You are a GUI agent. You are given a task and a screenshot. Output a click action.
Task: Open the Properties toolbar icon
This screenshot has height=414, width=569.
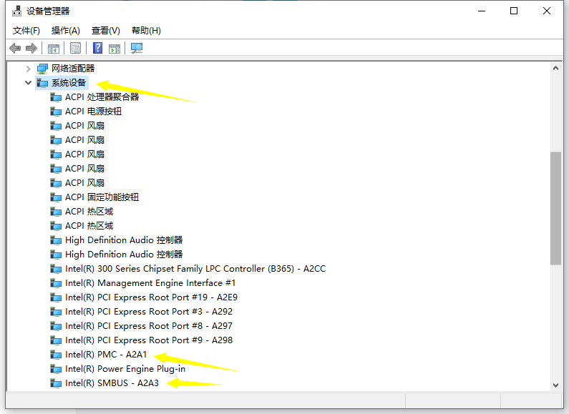pyautogui.click(x=75, y=48)
